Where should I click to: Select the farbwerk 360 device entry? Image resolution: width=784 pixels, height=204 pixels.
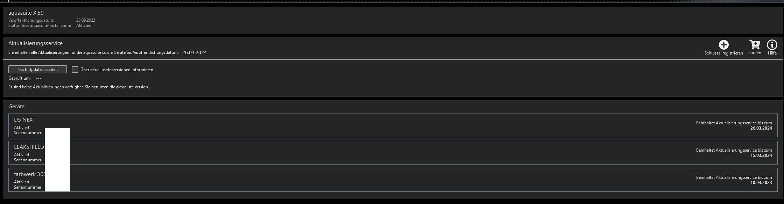(350, 180)
